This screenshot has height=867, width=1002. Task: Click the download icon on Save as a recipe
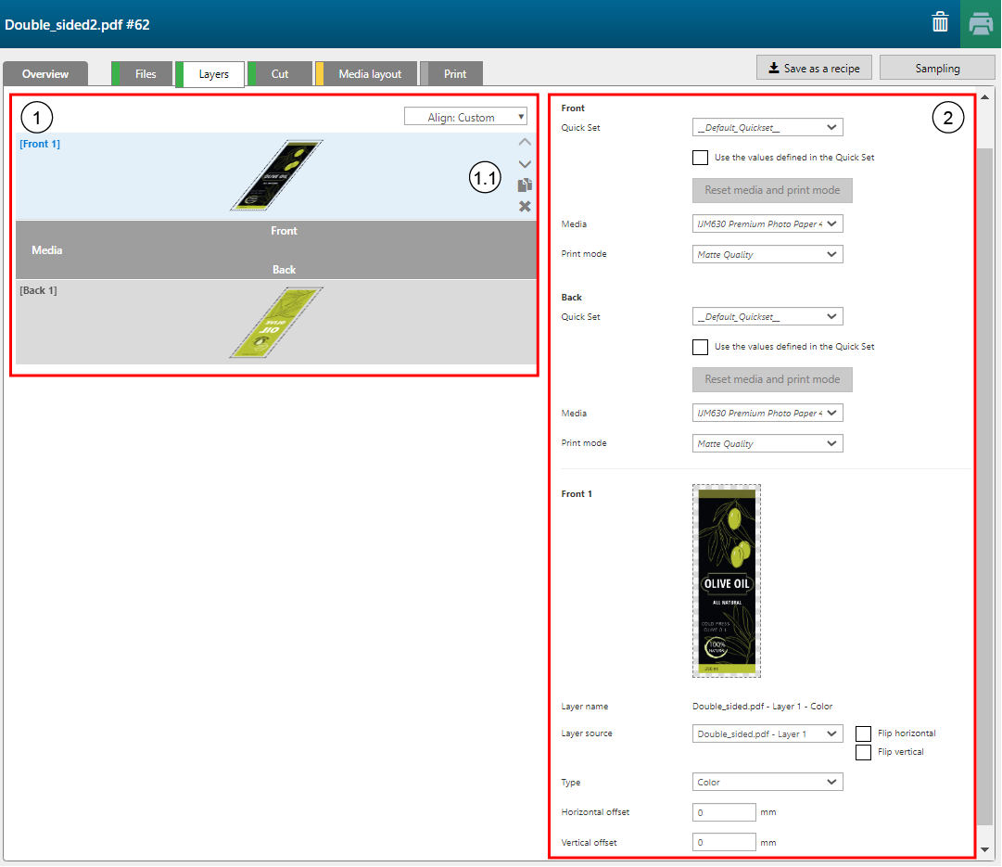[x=773, y=69]
